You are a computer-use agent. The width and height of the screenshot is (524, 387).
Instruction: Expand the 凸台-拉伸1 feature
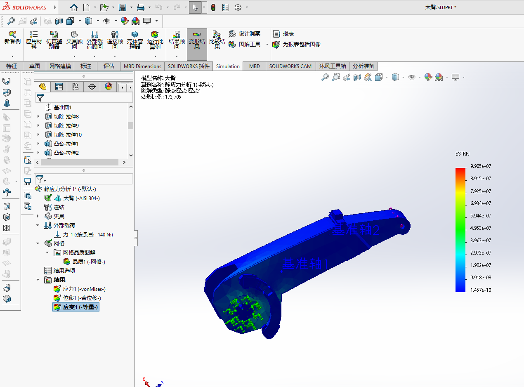click(38, 144)
